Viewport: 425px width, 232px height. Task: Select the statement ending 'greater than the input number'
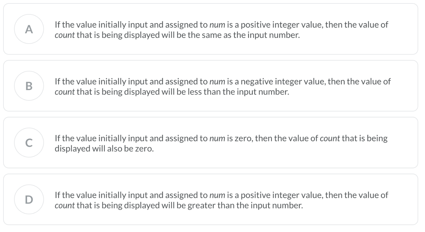[x=221, y=200]
